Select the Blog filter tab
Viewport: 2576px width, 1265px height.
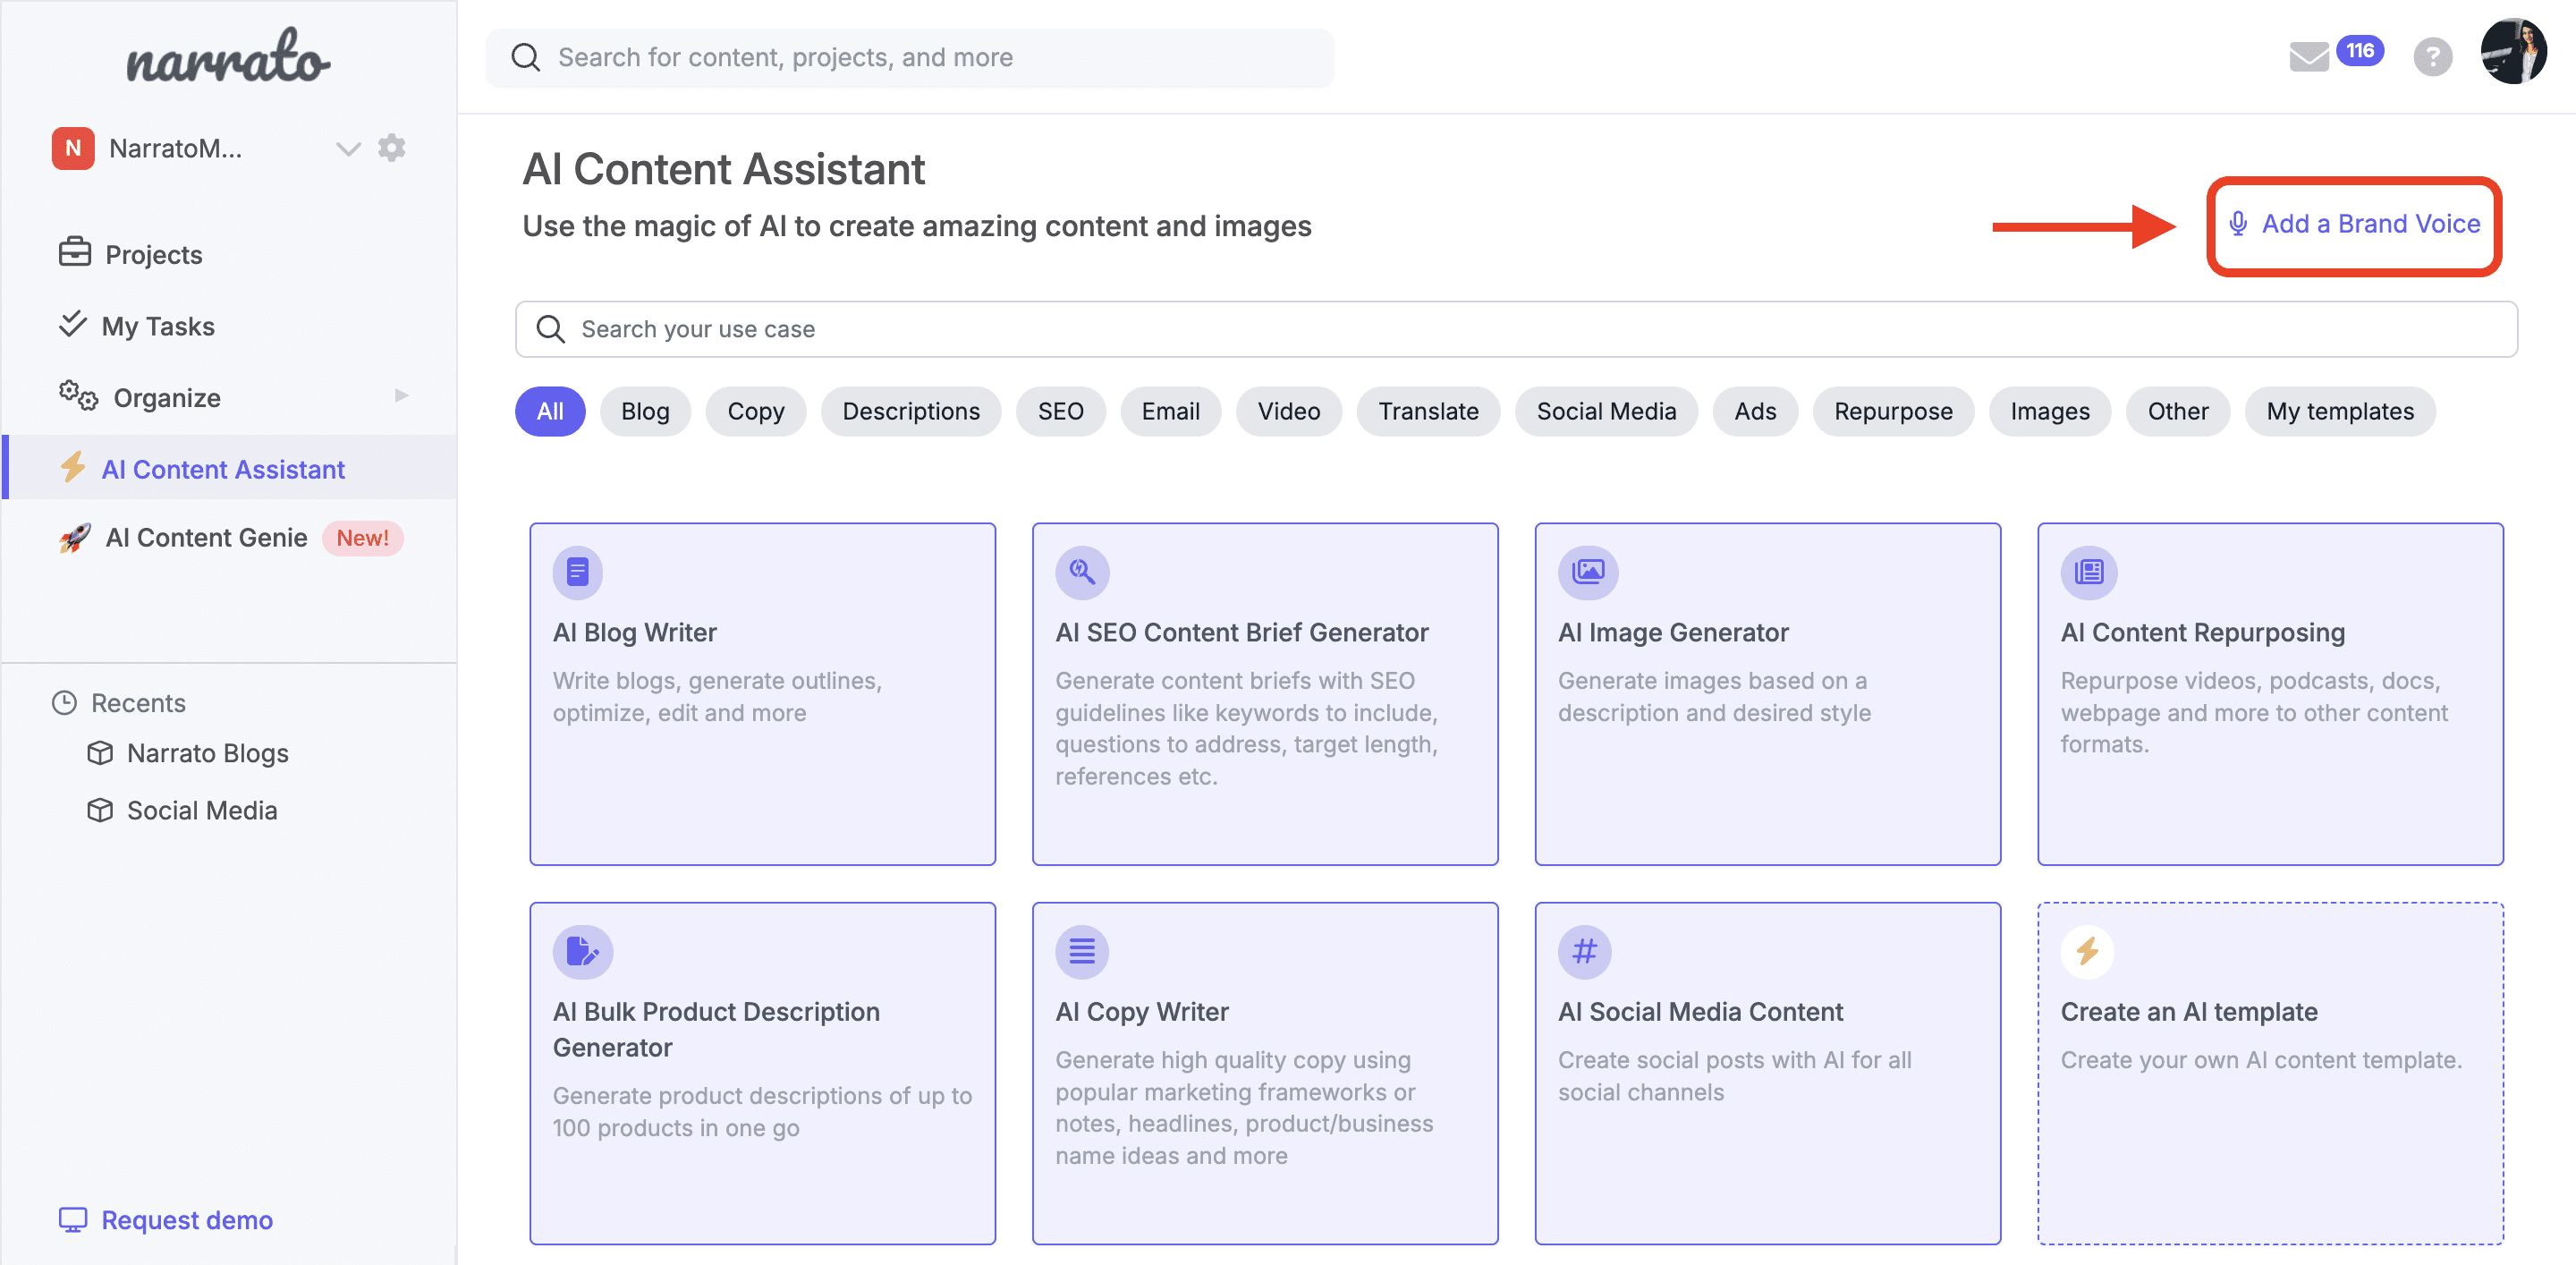click(x=645, y=411)
